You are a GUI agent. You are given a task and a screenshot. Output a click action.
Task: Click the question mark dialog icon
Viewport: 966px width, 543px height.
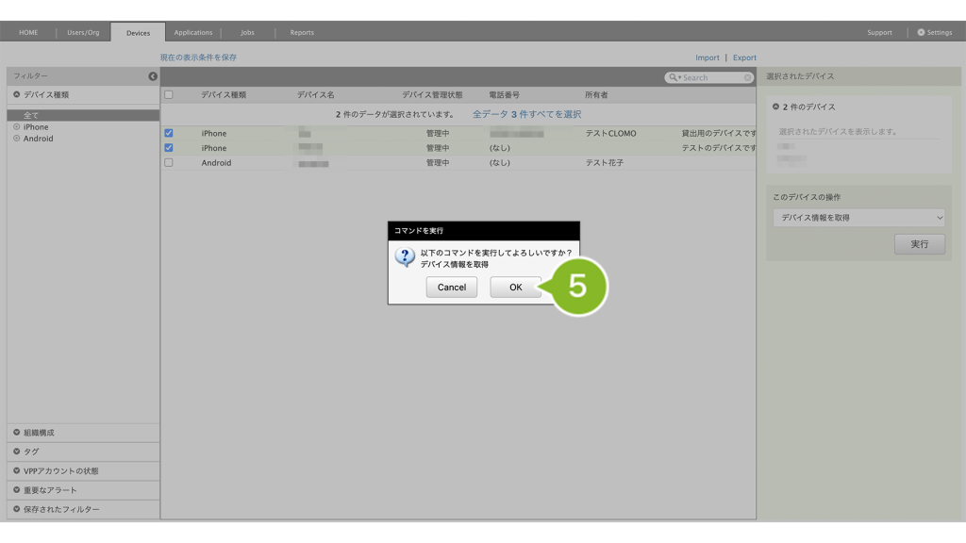pos(405,257)
